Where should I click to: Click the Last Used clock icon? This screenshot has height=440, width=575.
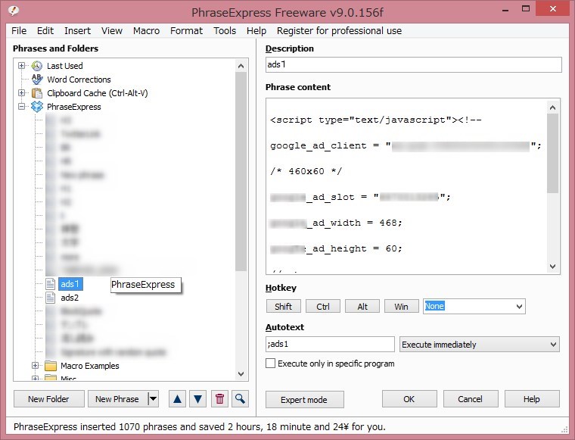36,66
